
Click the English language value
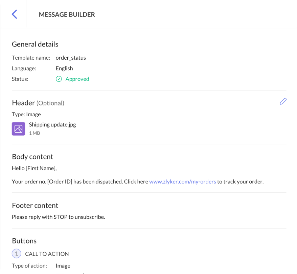pos(64,68)
